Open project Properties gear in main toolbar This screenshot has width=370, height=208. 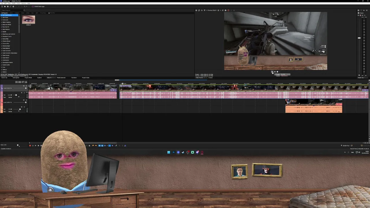(13, 6)
